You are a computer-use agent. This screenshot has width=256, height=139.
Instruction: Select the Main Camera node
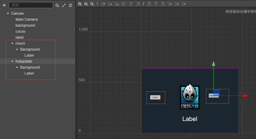(27, 19)
